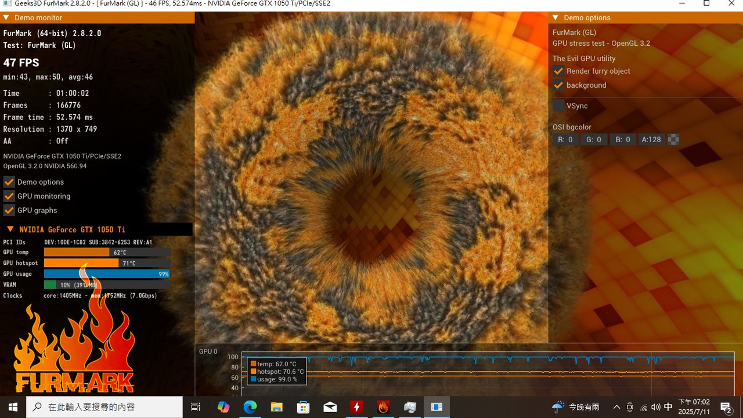Viewport: 743px width, 418px height.
Task: Click the FurMark title bar app icon
Action: [6, 3]
